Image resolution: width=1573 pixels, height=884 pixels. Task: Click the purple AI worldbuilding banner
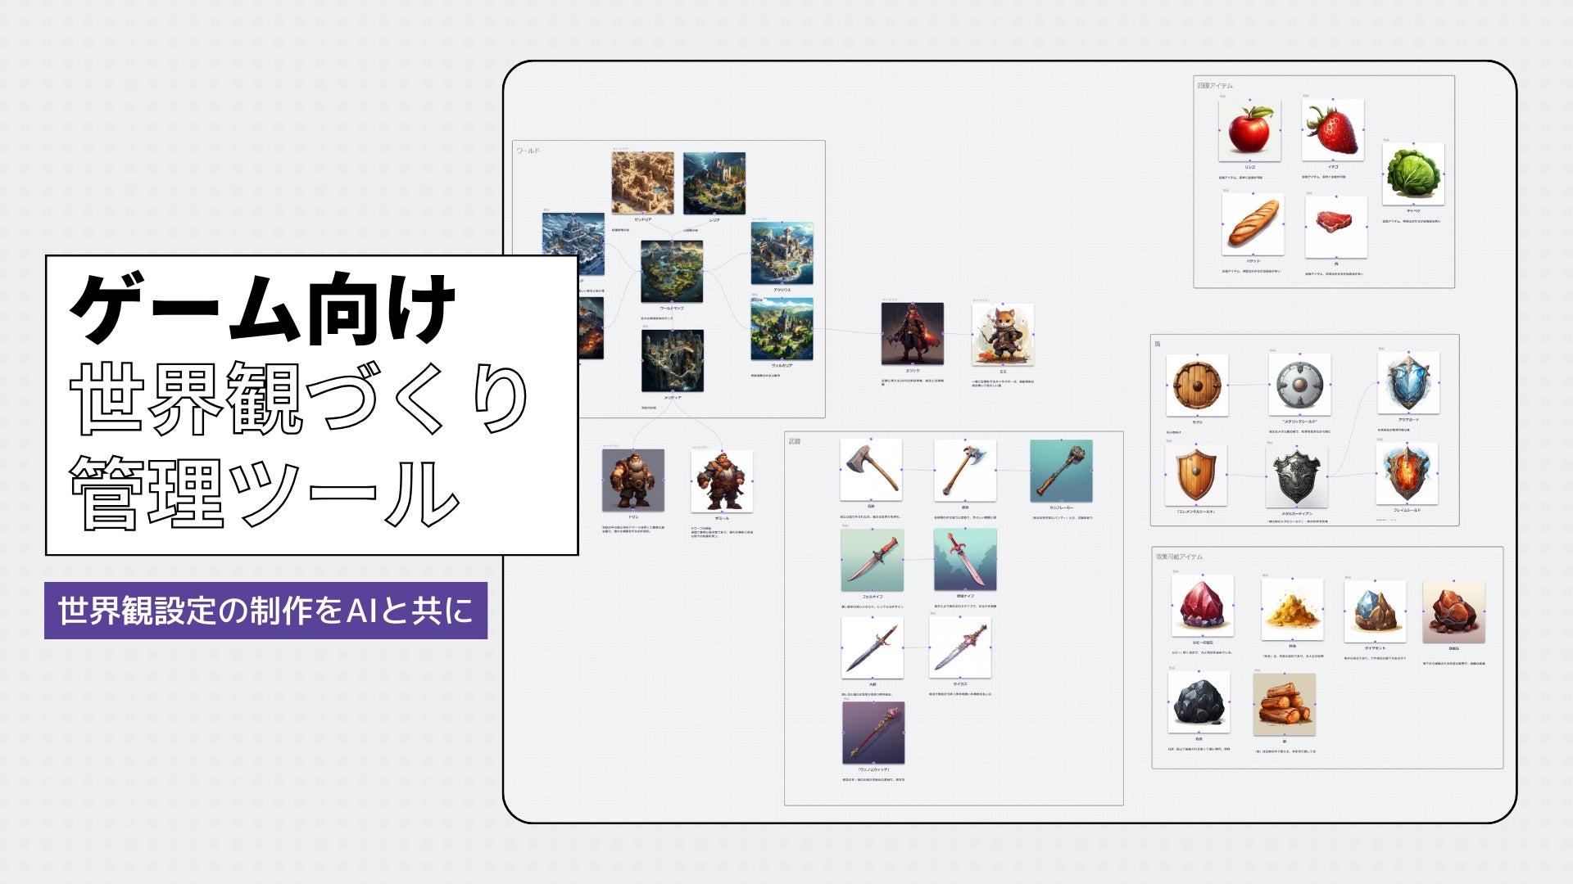pos(265,611)
